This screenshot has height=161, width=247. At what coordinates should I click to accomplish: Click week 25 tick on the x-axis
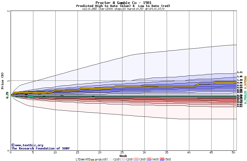click(x=122, y=152)
